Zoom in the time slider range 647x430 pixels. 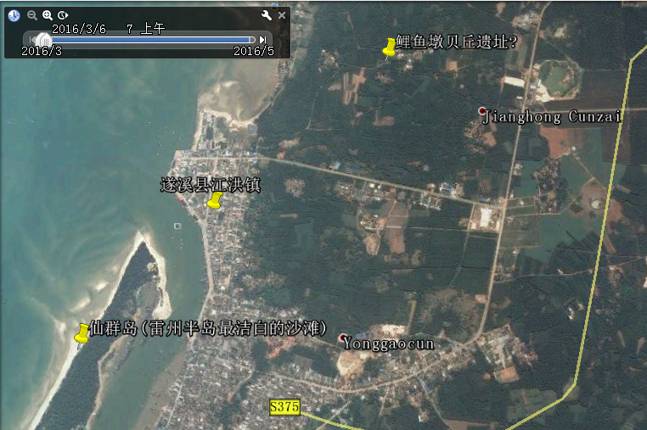click(x=48, y=15)
